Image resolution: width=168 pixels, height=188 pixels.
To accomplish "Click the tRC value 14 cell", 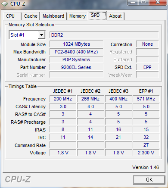I will click(90, 137).
